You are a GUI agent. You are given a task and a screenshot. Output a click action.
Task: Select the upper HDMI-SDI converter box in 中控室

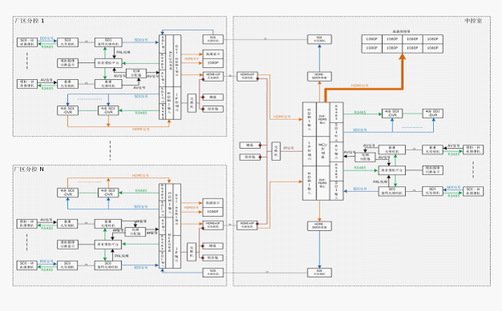(x=319, y=77)
